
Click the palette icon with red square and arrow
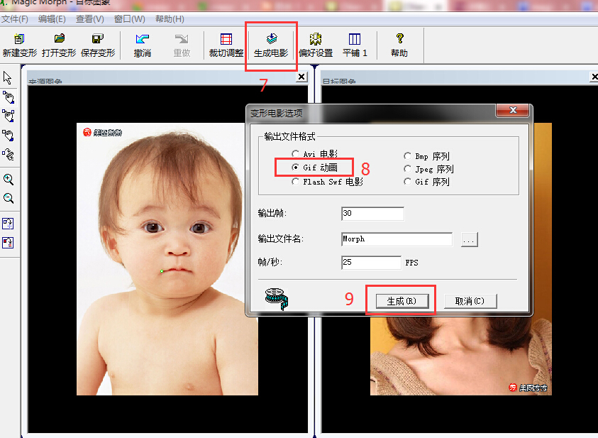[x=8, y=242]
